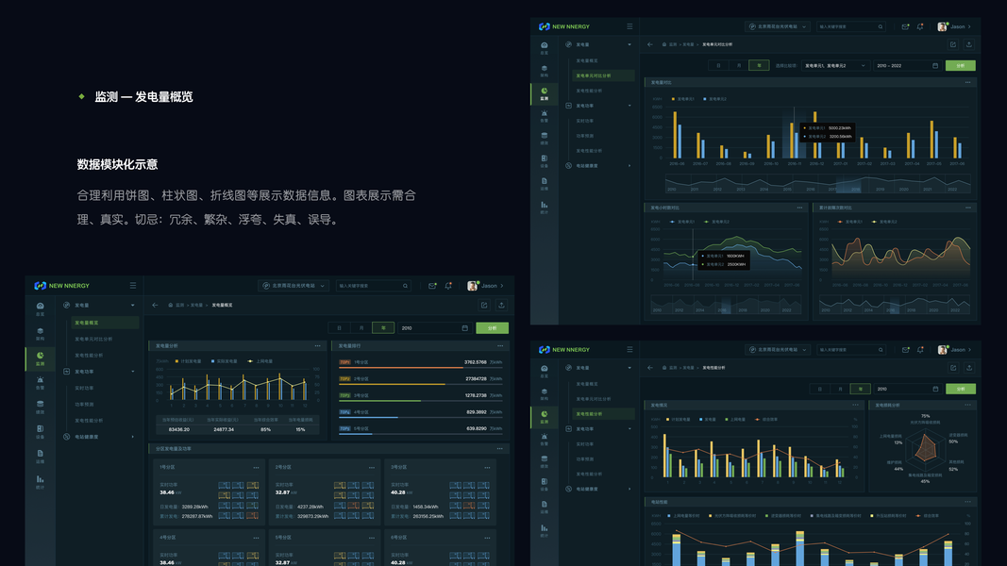Click hamburger menu icon in performance dashboard
The height and width of the screenshot is (566, 1007).
pyautogui.click(x=629, y=350)
